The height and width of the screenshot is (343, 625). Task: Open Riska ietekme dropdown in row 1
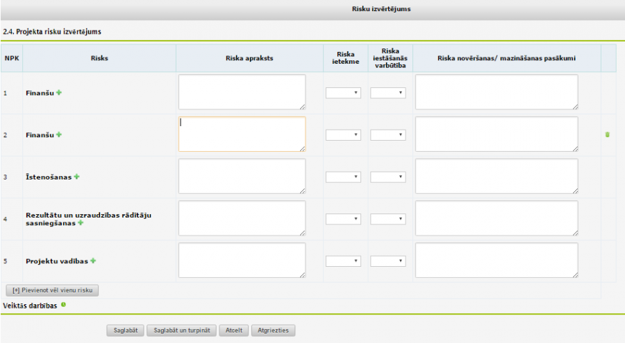coord(344,93)
